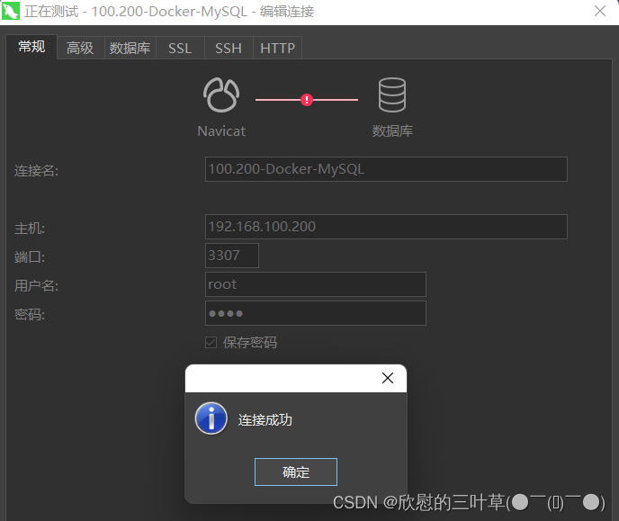Click the 密码: label
Image resolution: width=619 pixels, height=521 pixels.
(30, 315)
